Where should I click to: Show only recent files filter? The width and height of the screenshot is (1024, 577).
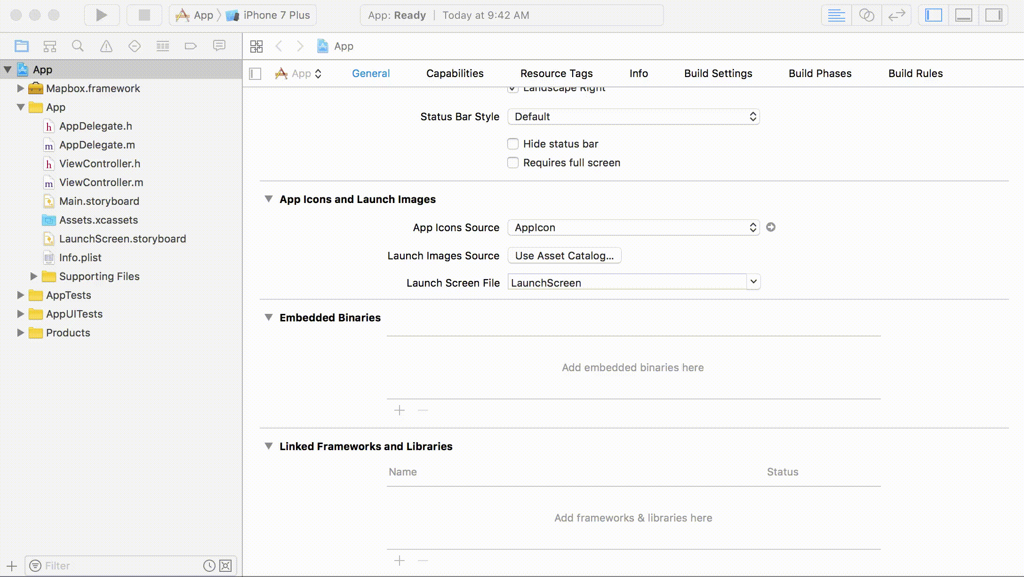[209, 566]
